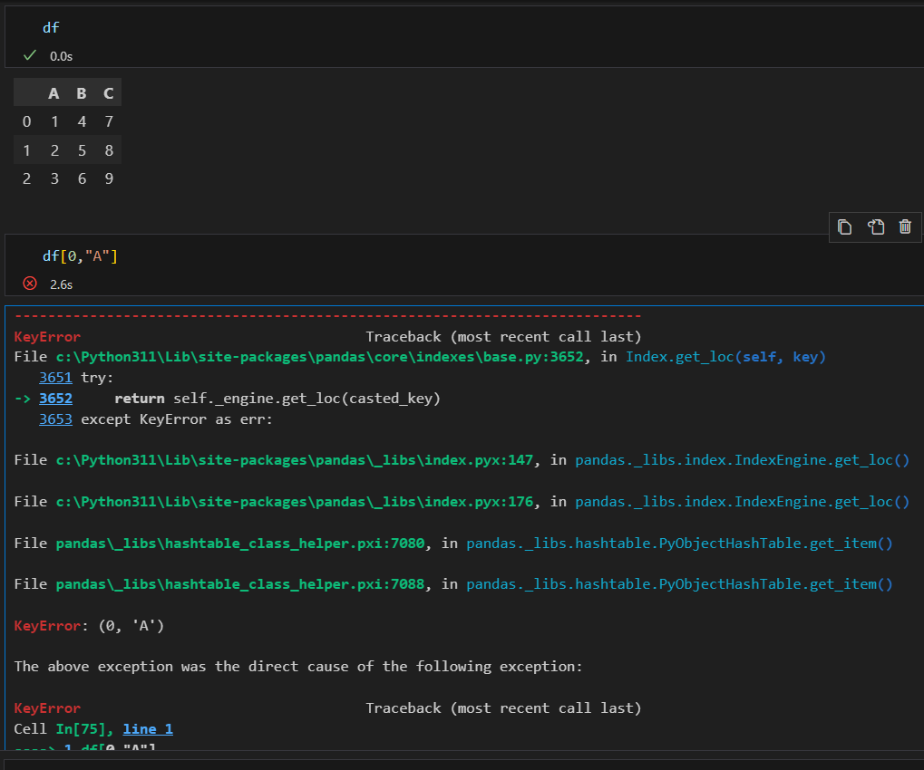Select column header A in the dataframe
The height and width of the screenshot is (770, 924).
point(53,93)
